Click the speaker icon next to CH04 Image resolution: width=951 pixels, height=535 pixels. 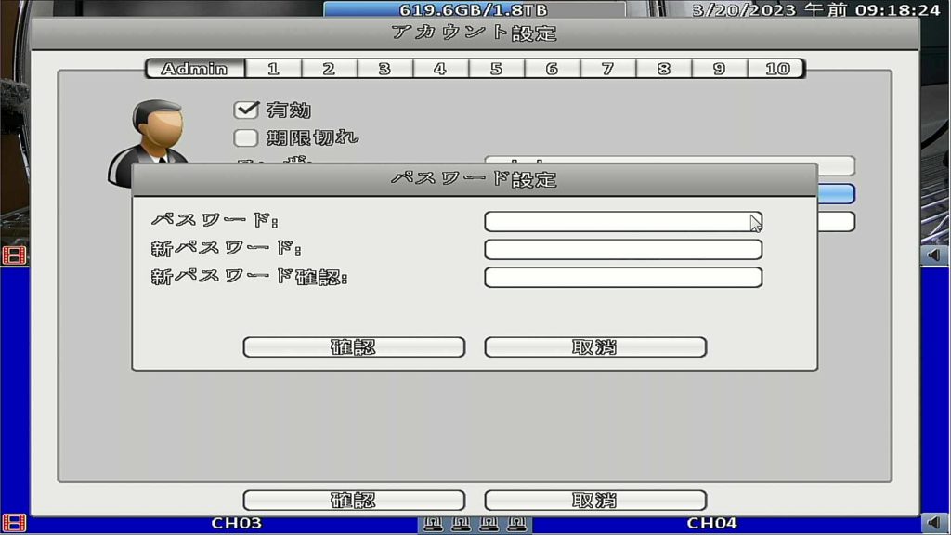click(934, 523)
